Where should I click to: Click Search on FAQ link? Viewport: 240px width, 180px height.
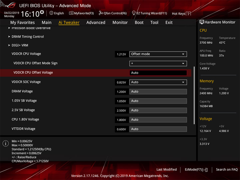point(227,169)
